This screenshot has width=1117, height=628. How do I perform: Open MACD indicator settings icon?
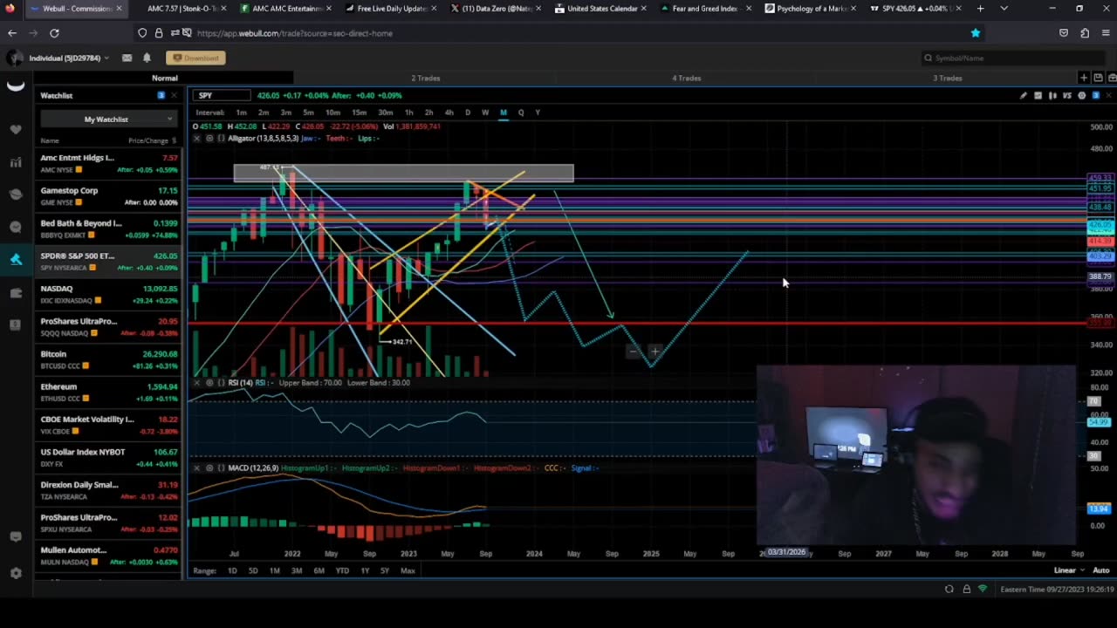(209, 468)
